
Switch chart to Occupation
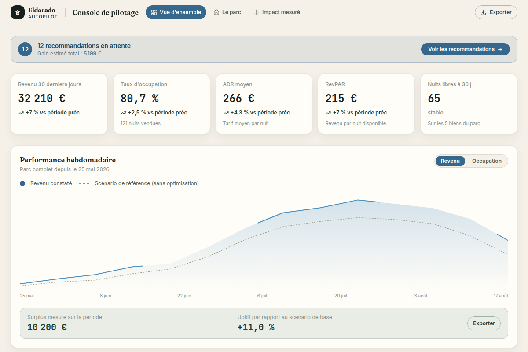(487, 161)
